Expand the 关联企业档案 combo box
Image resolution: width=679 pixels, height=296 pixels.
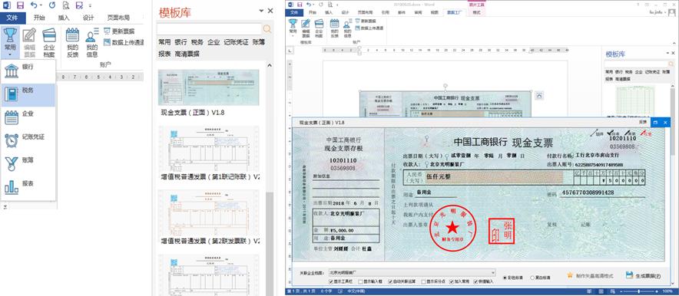coord(412,273)
